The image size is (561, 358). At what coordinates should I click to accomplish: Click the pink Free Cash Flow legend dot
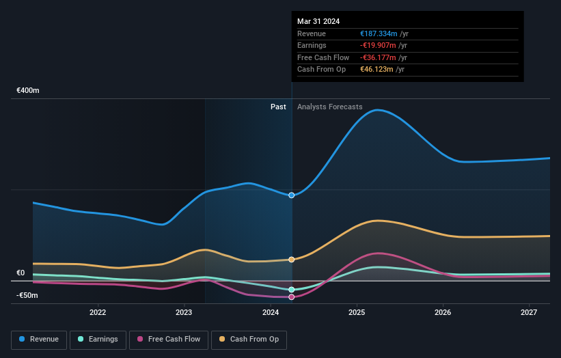140,339
